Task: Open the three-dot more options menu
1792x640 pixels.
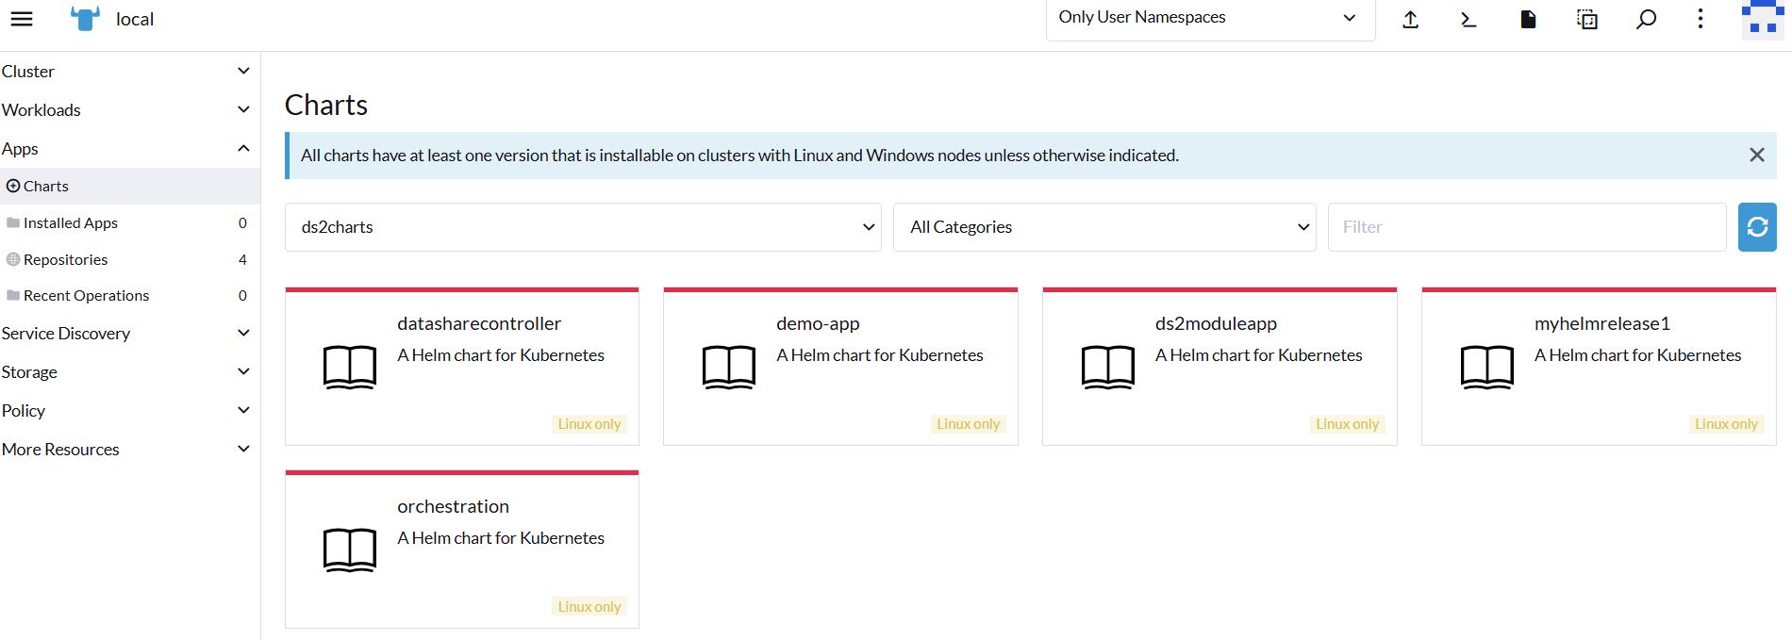Action: click(x=1701, y=20)
